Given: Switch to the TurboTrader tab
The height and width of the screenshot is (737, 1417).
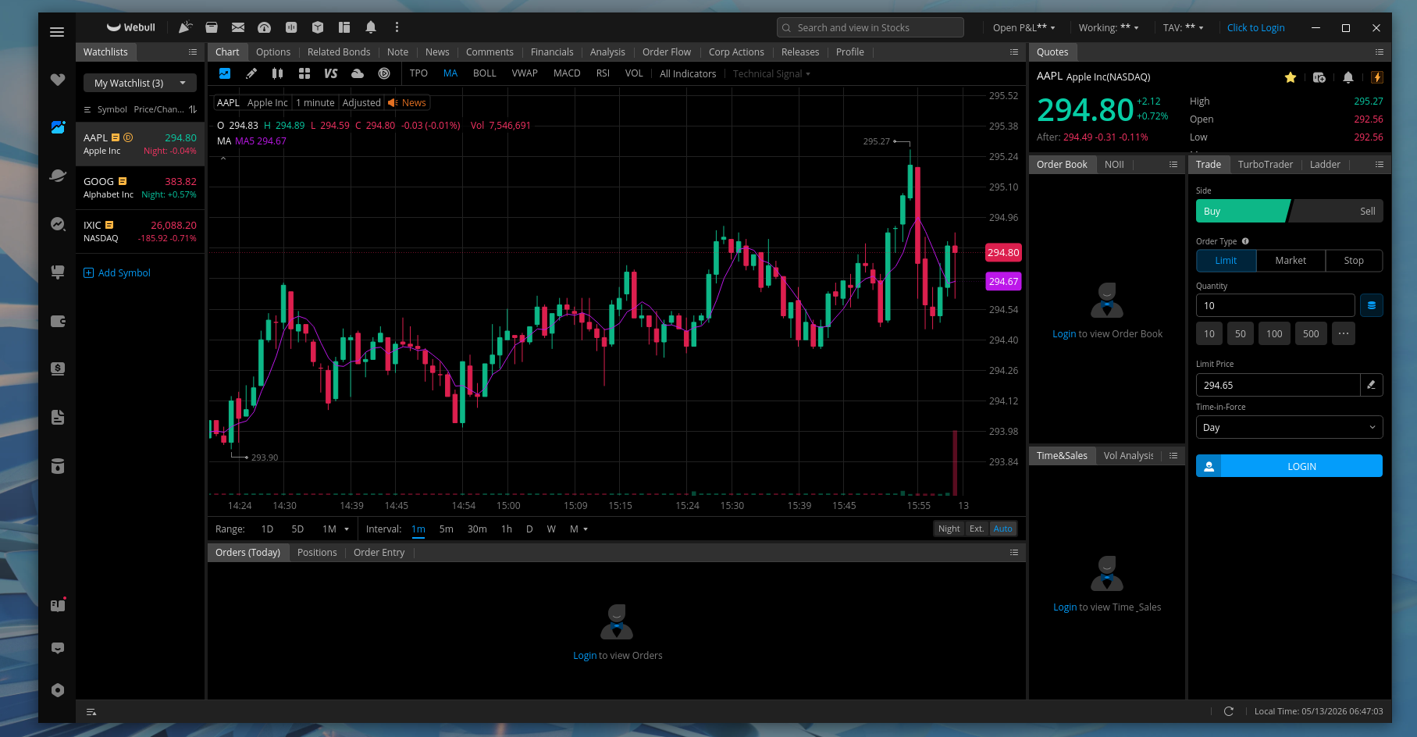Looking at the screenshot, I should coord(1265,165).
